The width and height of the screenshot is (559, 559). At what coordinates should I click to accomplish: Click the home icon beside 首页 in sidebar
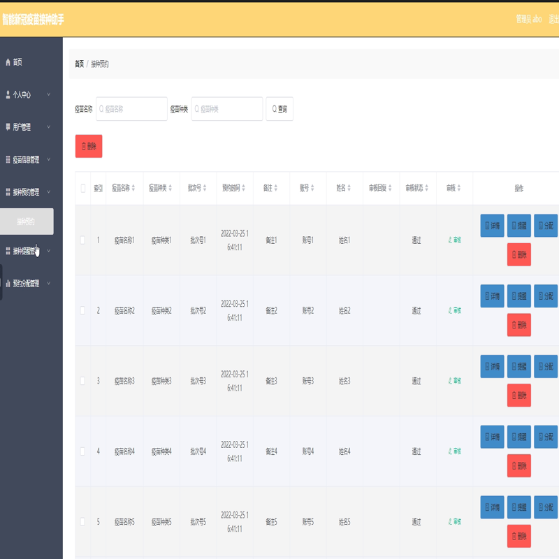tap(8, 62)
